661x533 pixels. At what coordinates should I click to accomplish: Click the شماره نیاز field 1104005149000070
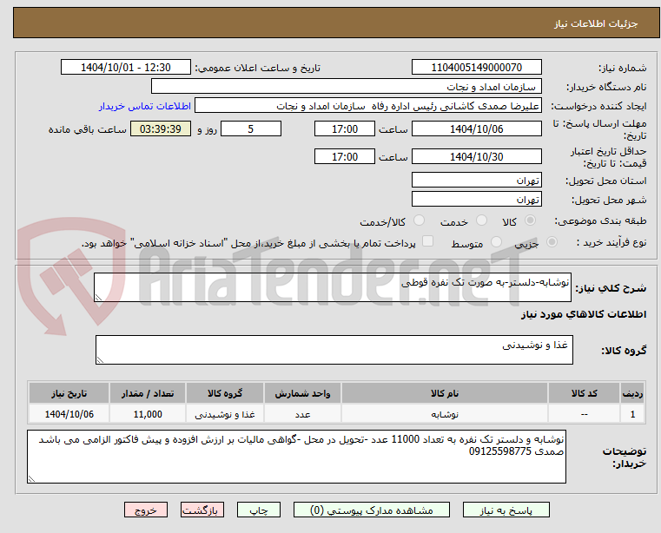click(476, 68)
